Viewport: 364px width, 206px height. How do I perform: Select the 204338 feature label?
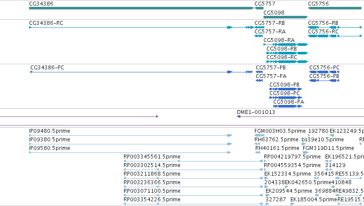tap(275, 183)
